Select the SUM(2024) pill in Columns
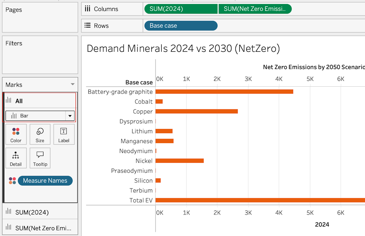Viewport: 365px width, 236px height. pyautogui.click(x=181, y=9)
